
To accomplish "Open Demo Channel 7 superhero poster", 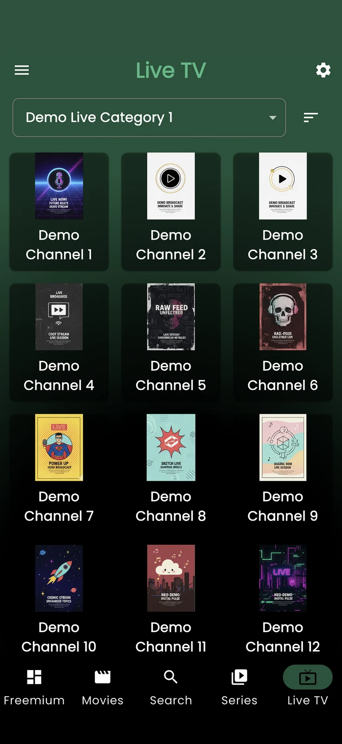I will [x=59, y=447].
